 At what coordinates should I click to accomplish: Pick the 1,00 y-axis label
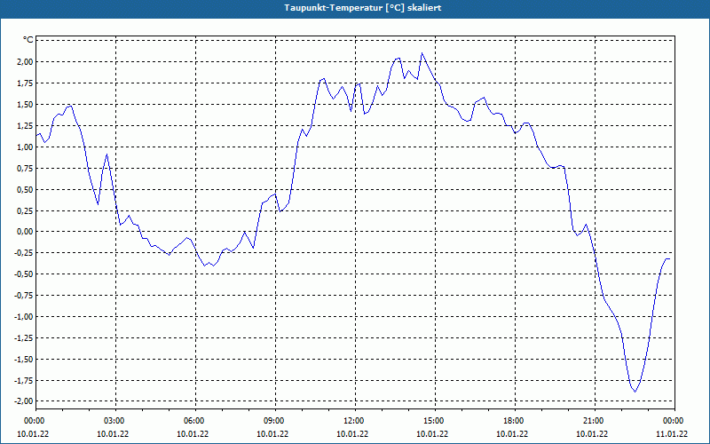pos(25,147)
